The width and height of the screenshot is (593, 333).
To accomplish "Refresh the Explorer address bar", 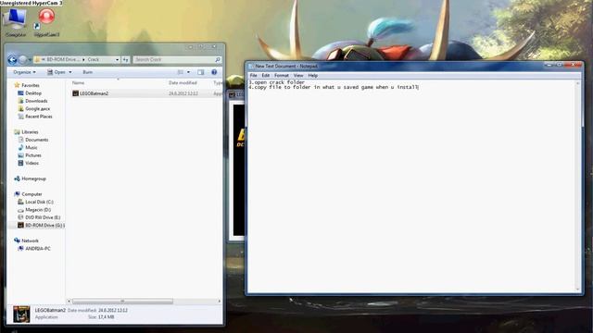I will coord(126,59).
